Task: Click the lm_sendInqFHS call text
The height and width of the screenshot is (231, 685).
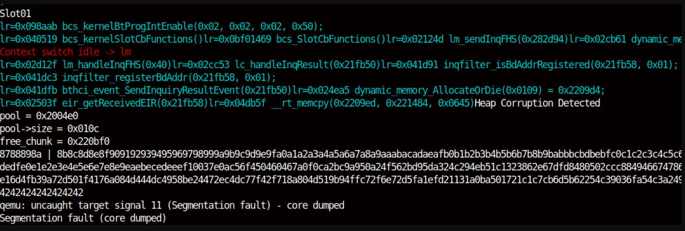Action: click(509, 39)
